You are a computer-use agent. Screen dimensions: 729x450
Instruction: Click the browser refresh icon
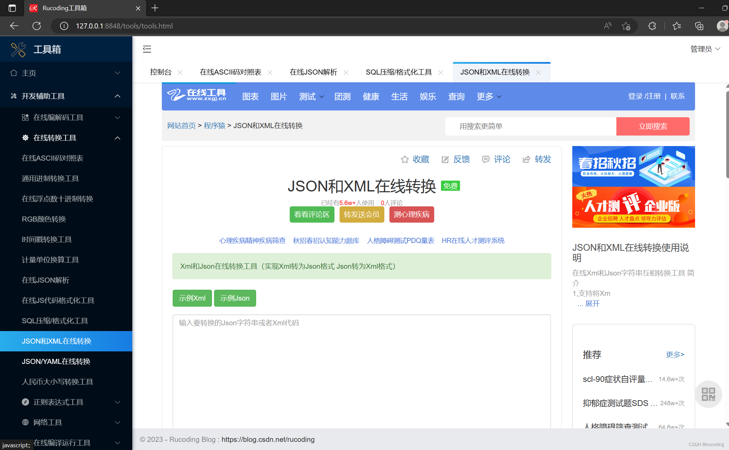[x=37, y=26]
